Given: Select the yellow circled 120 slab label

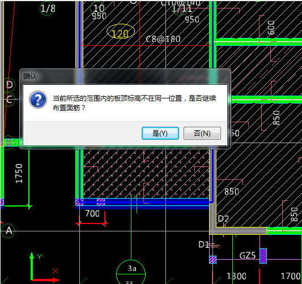Looking at the screenshot, I should [121, 32].
